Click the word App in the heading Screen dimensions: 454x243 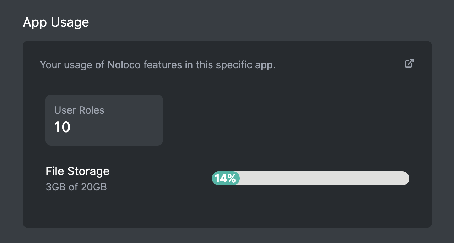[35, 22]
